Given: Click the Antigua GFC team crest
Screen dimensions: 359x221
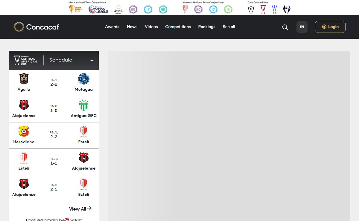Looking at the screenshot, I should tap(84, 105).
